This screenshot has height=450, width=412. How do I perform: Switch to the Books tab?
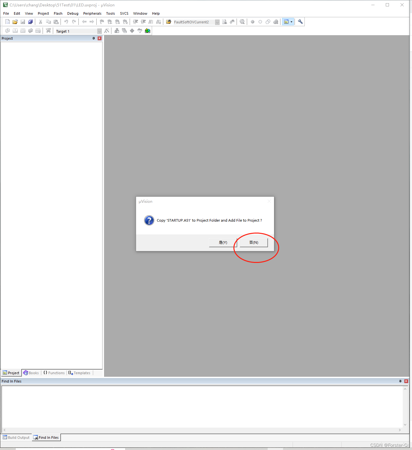31,373
